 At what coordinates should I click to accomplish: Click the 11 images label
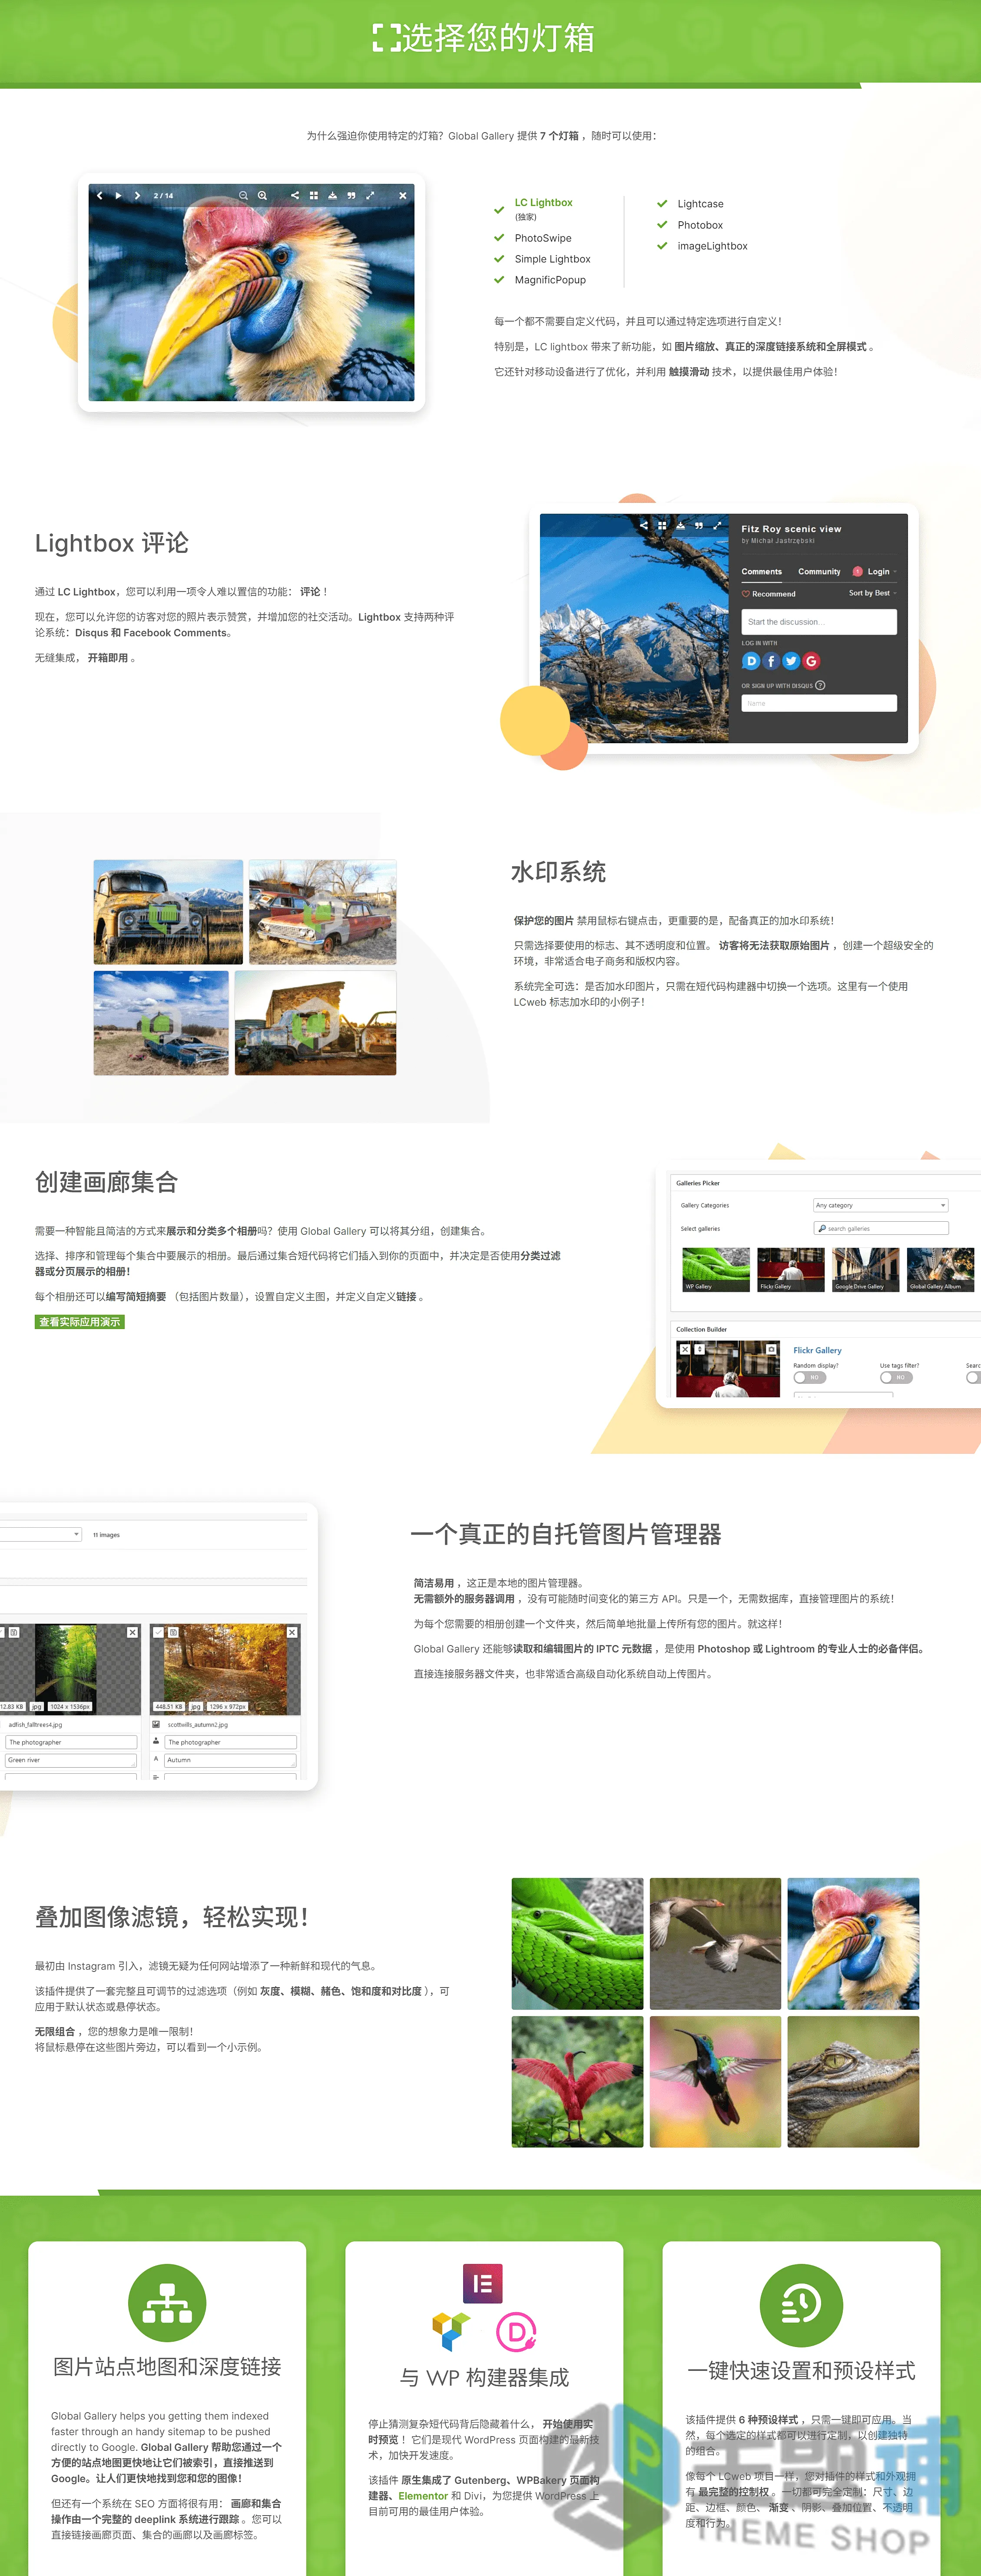click(106, 1534)
